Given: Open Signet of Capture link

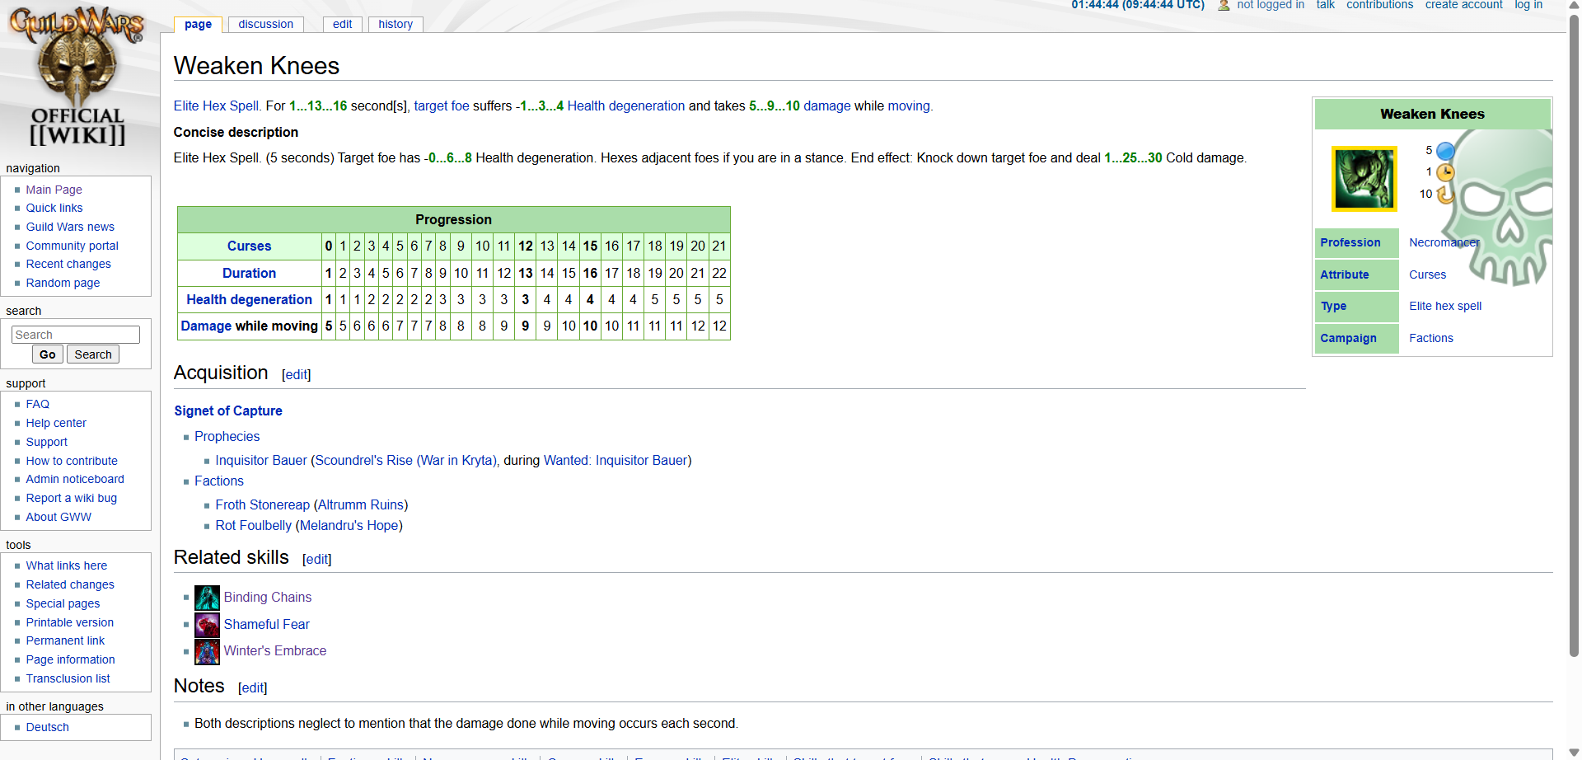Looking at the screenshot, I should [x=228, y=410].
